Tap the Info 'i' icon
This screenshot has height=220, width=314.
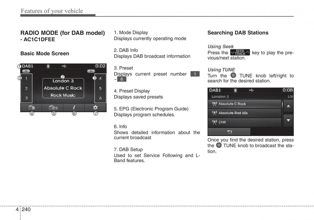[74, 108]
